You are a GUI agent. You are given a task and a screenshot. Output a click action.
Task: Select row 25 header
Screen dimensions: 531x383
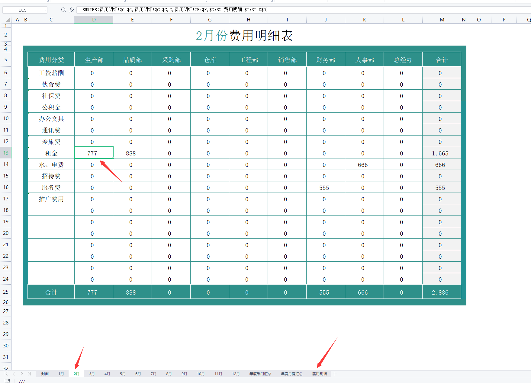[6, 292]
